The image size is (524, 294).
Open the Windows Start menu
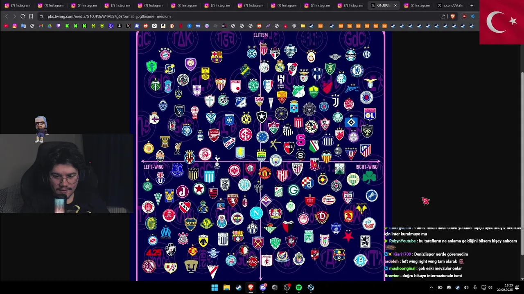(x=215, y=287)
